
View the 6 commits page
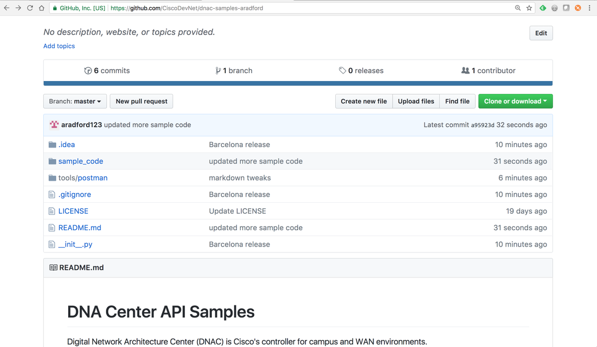(x=107, y=71)
